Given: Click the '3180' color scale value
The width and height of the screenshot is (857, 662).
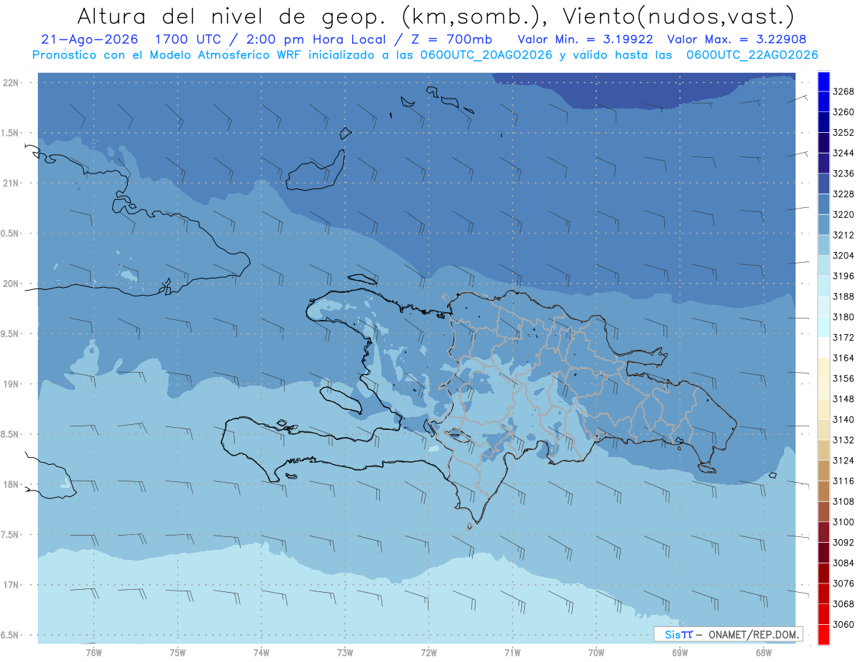Looking at the screenshot, I should coord(843,317).
